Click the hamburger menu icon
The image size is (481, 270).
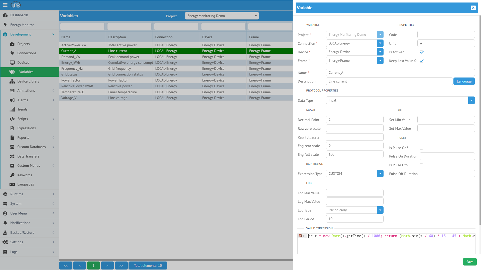5,5
